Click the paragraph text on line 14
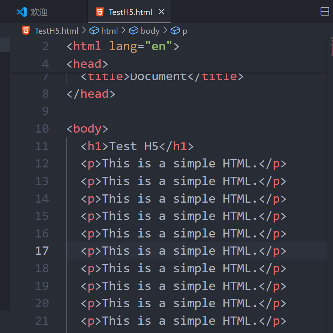 tap(183, 199)
